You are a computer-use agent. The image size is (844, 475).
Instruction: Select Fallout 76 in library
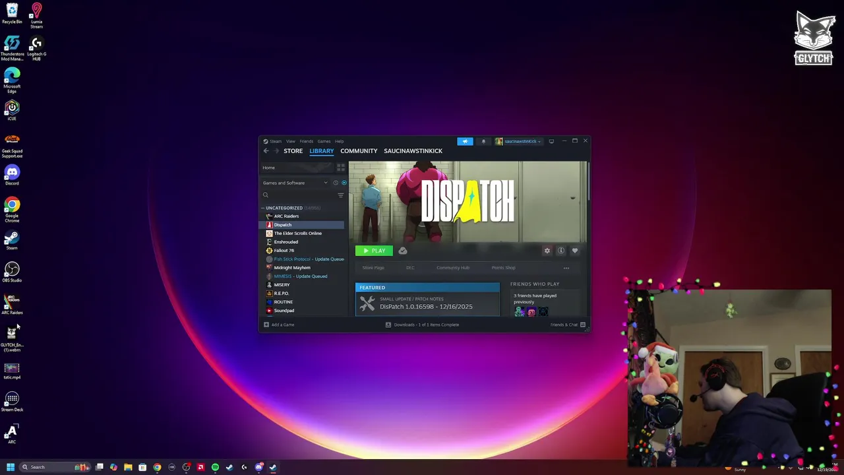pyautogui.click(x=302, y=251)
